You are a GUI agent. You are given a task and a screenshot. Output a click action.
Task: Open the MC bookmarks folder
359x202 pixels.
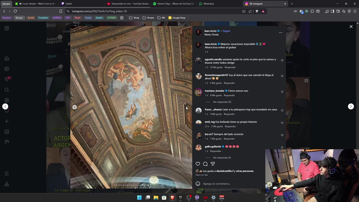click(x=161, y=18)
